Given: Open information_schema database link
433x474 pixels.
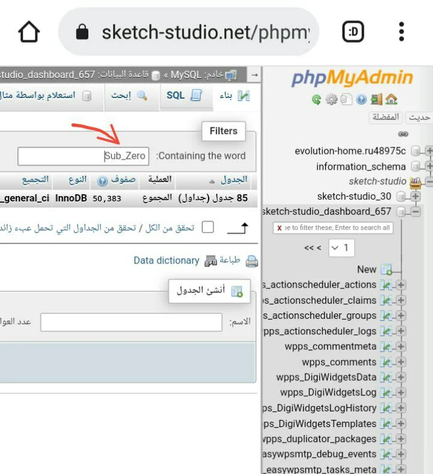Looking at the screenshot, I should pos(361,166).
